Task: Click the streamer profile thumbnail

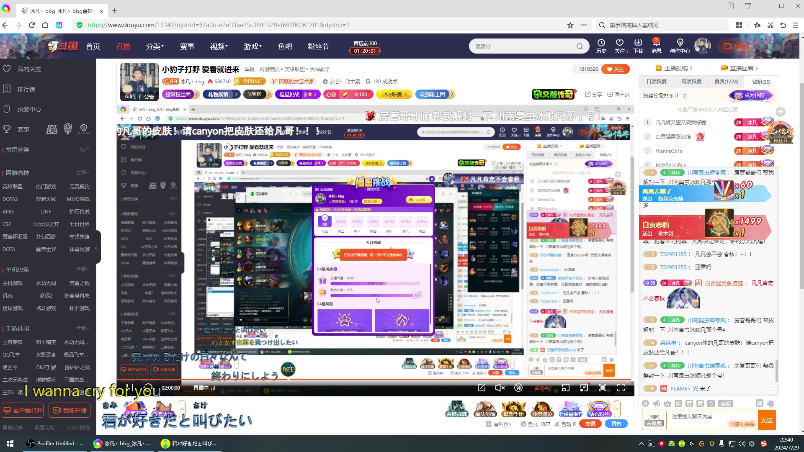Action: (x=139, y=82)
